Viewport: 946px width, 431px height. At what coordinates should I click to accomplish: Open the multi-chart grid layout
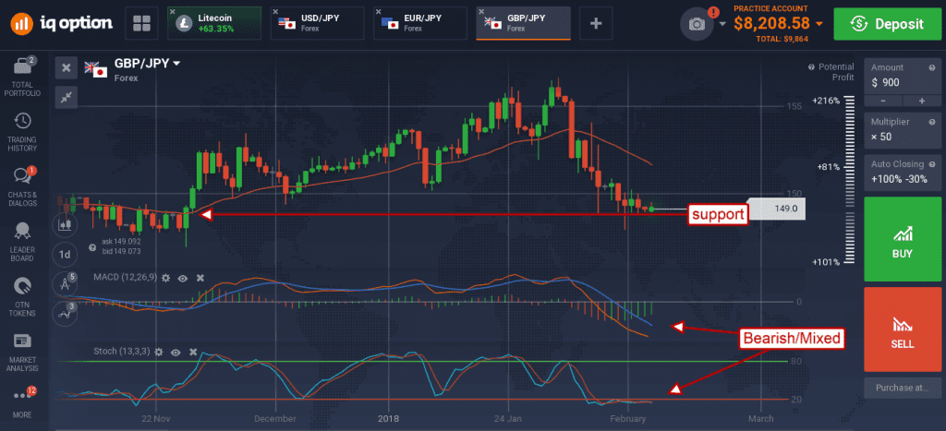click(141, 23)
